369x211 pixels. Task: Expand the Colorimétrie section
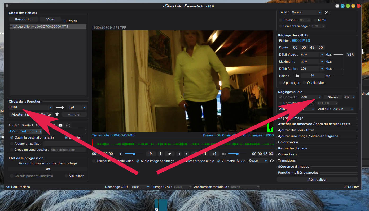[288, 142]
